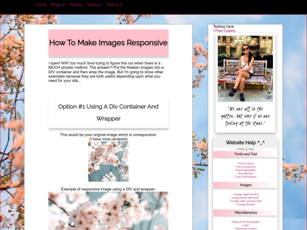Open the Image Border link
The height and width of the screenshot is (230, 307).
(246, 204)
